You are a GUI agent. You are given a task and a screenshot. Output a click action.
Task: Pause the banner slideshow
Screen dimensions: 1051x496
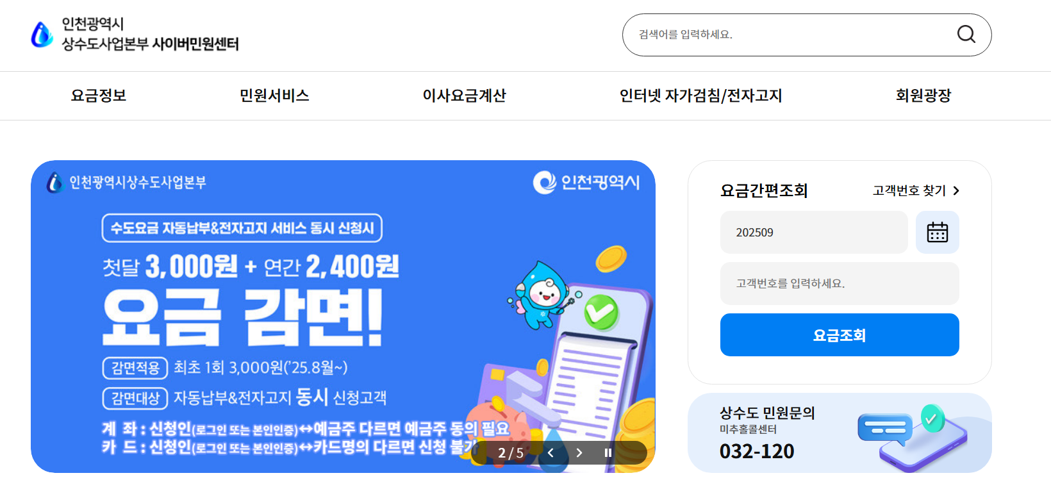click(608, 453)
